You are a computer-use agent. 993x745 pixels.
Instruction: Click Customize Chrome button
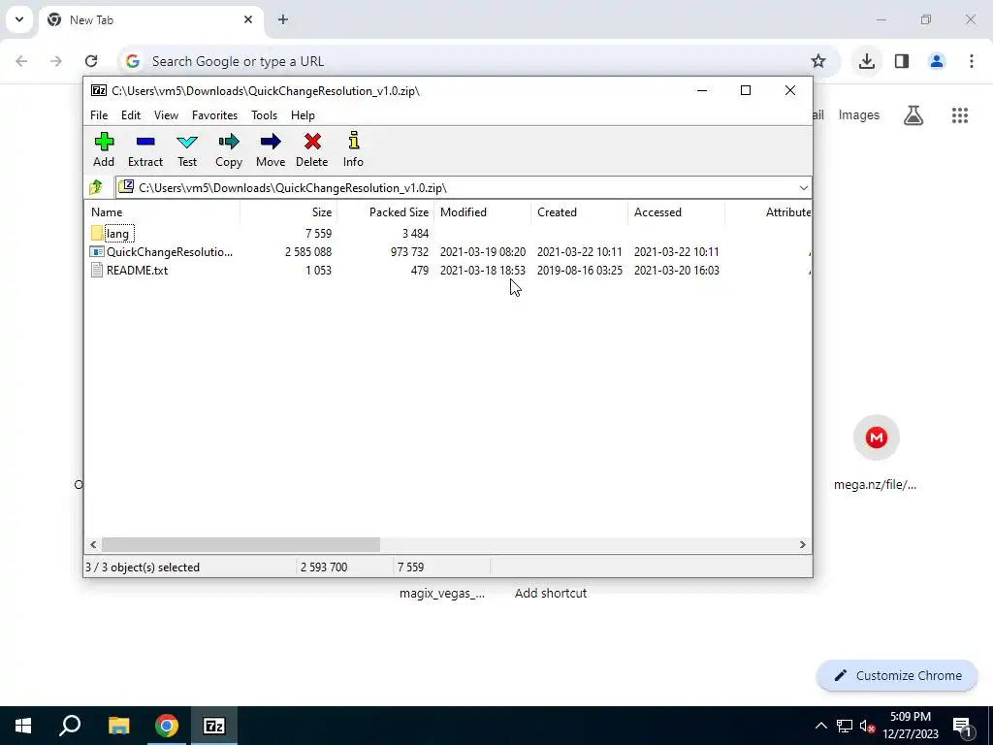pos(897,676)
